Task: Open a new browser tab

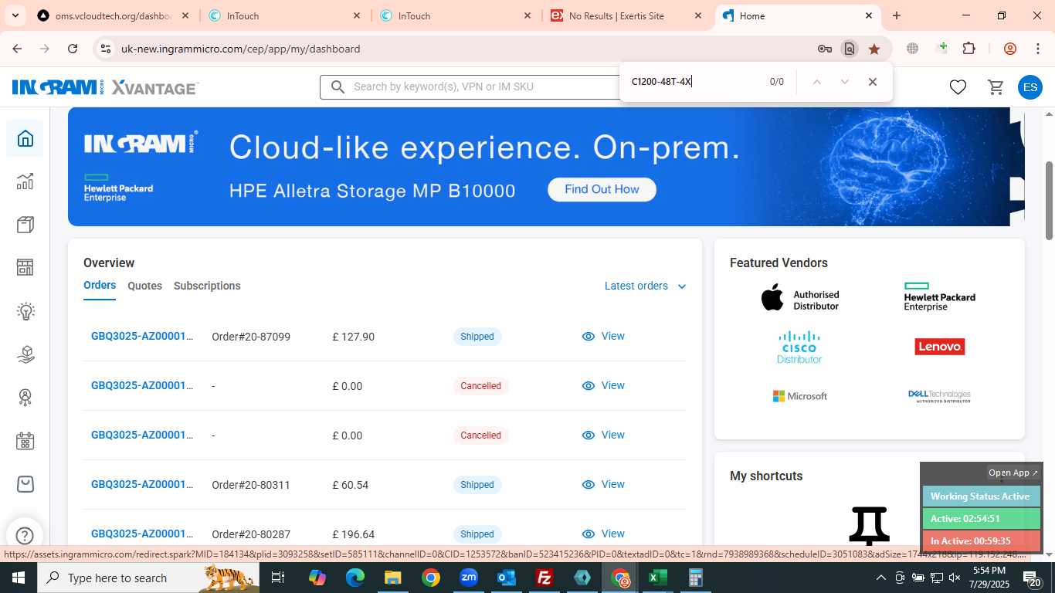Action: tap(896, 15)
